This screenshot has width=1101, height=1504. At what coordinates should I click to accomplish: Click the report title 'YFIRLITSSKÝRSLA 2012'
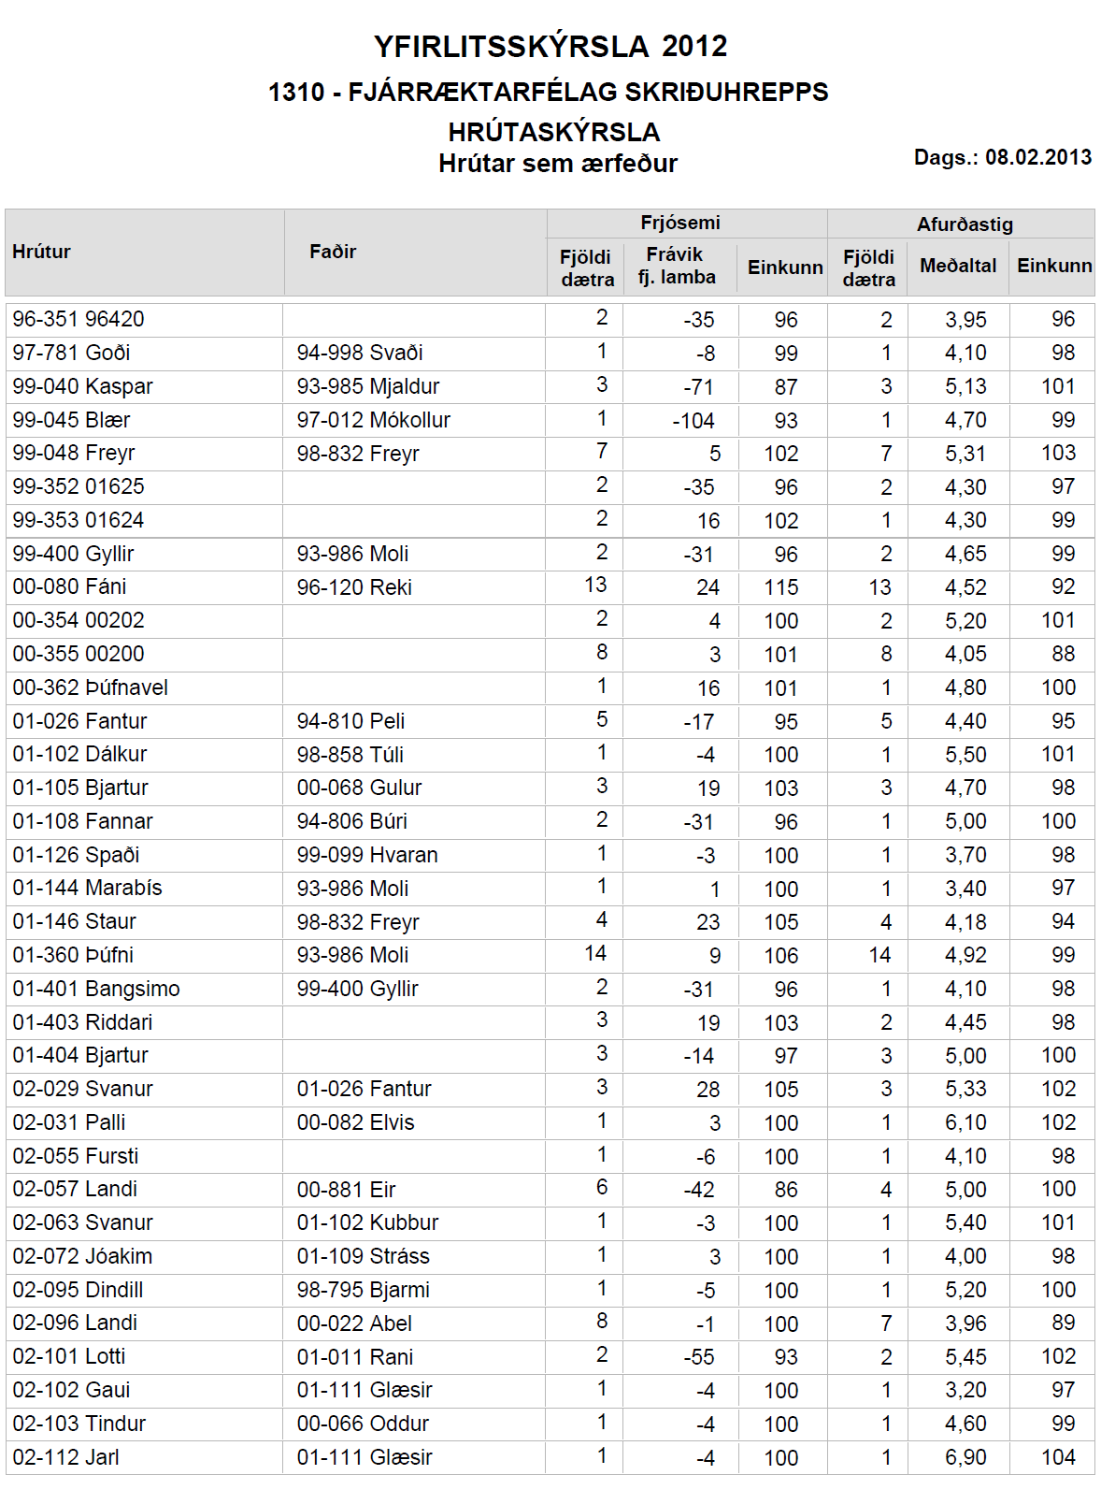[x=550, y=47]
